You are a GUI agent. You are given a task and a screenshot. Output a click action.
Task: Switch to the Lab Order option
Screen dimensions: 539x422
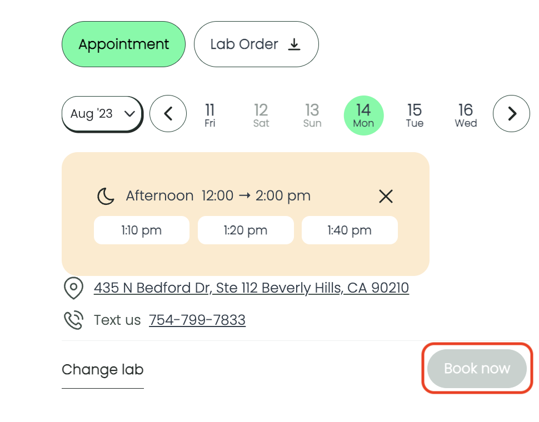click(x=256, y=44)
